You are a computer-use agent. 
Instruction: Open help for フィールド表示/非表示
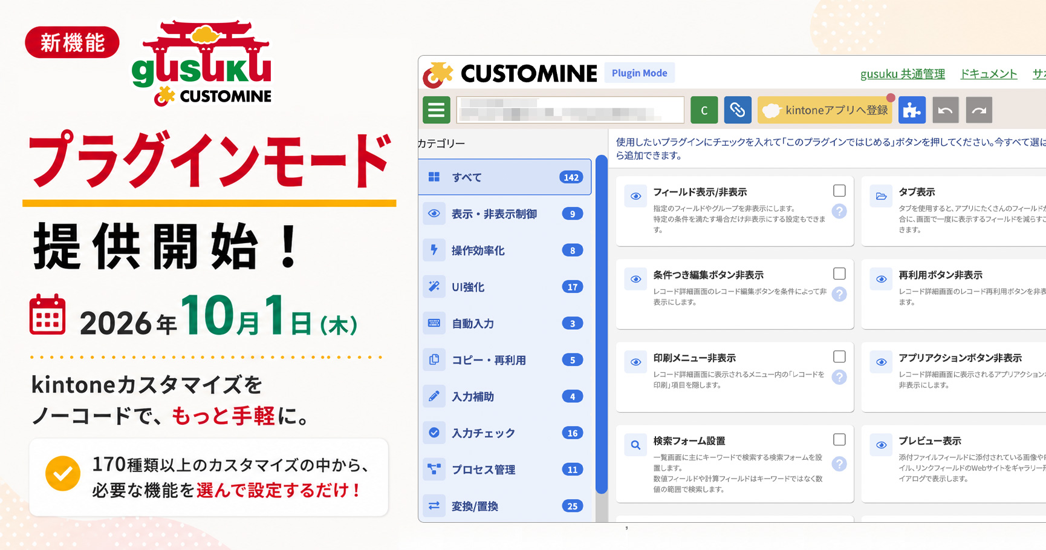[839, 211]
